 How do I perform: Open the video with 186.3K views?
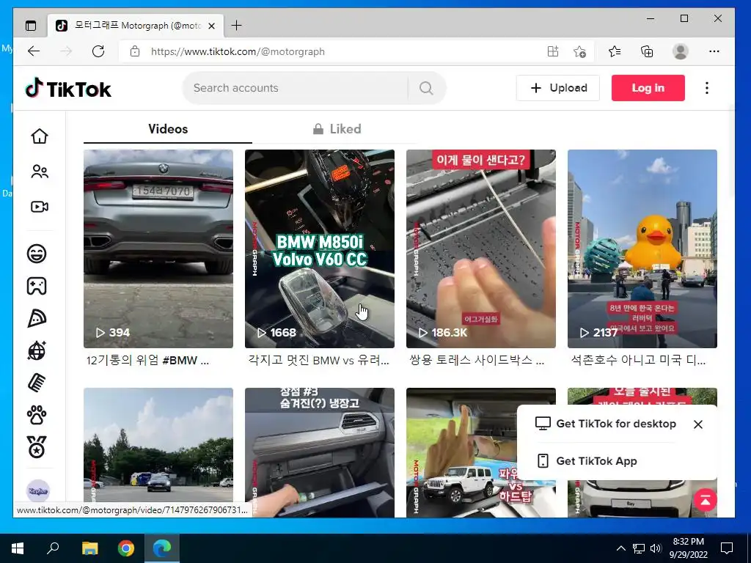point(481,249)
